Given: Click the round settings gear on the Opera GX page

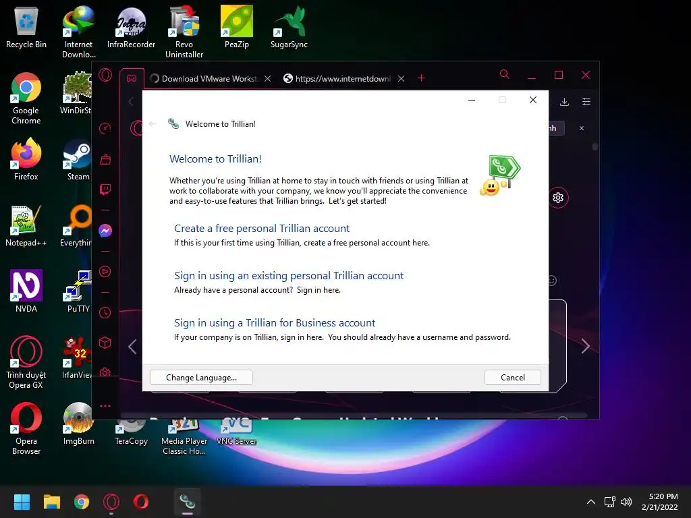Looking at the screenshot, I should pos(558,198).
